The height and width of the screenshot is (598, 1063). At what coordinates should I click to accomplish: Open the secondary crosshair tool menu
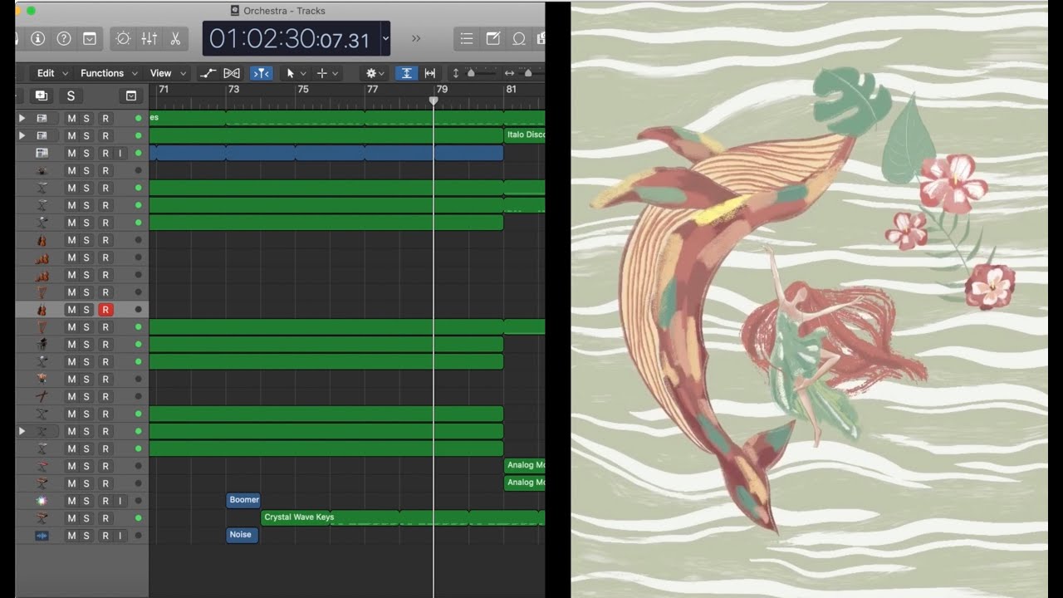328,73
